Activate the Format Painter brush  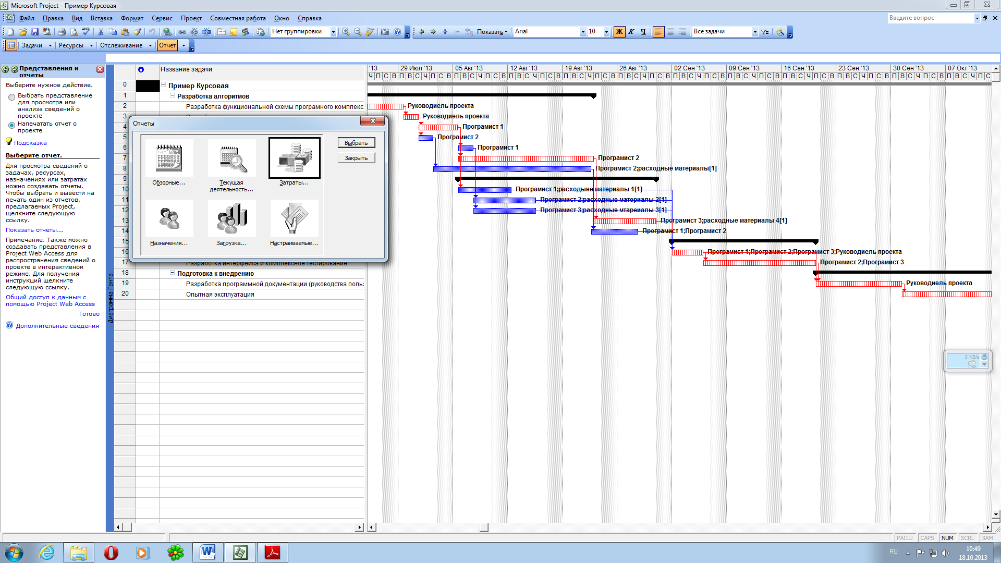click(x=137, y=32)
